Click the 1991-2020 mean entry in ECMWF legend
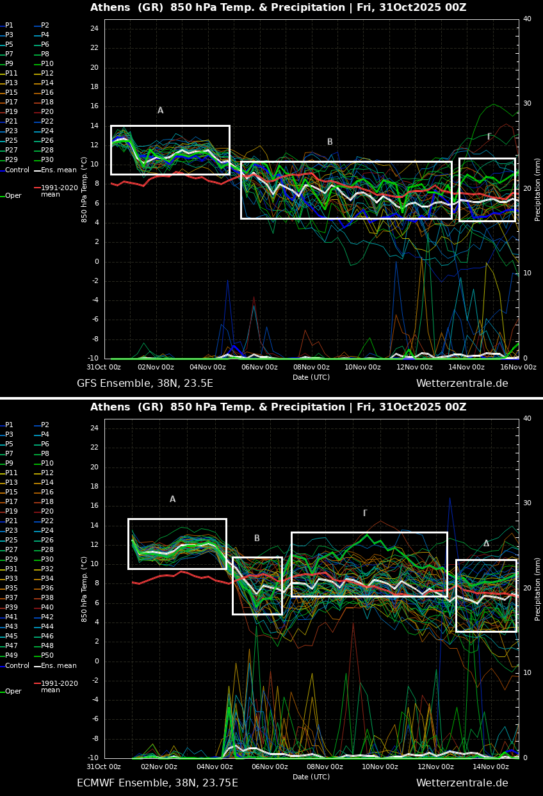This screenshot has height=796, width=543. pyautogui.click(x=59, y=686)
